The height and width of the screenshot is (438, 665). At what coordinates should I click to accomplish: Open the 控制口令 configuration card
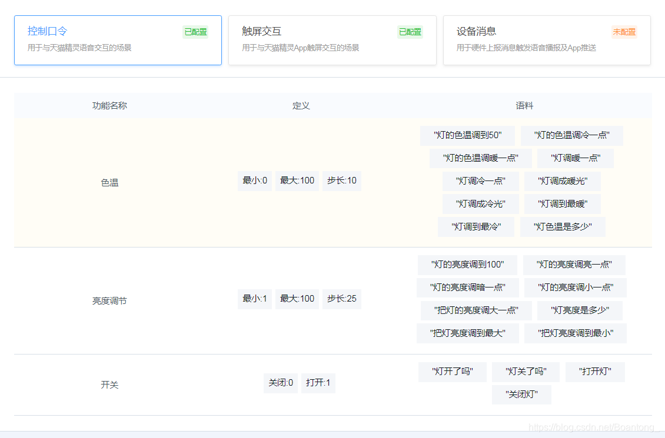coord(118,40)
